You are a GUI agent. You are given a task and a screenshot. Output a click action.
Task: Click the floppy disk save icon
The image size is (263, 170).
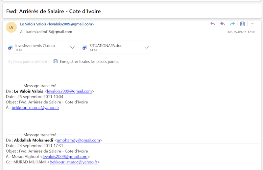[55, 61]
